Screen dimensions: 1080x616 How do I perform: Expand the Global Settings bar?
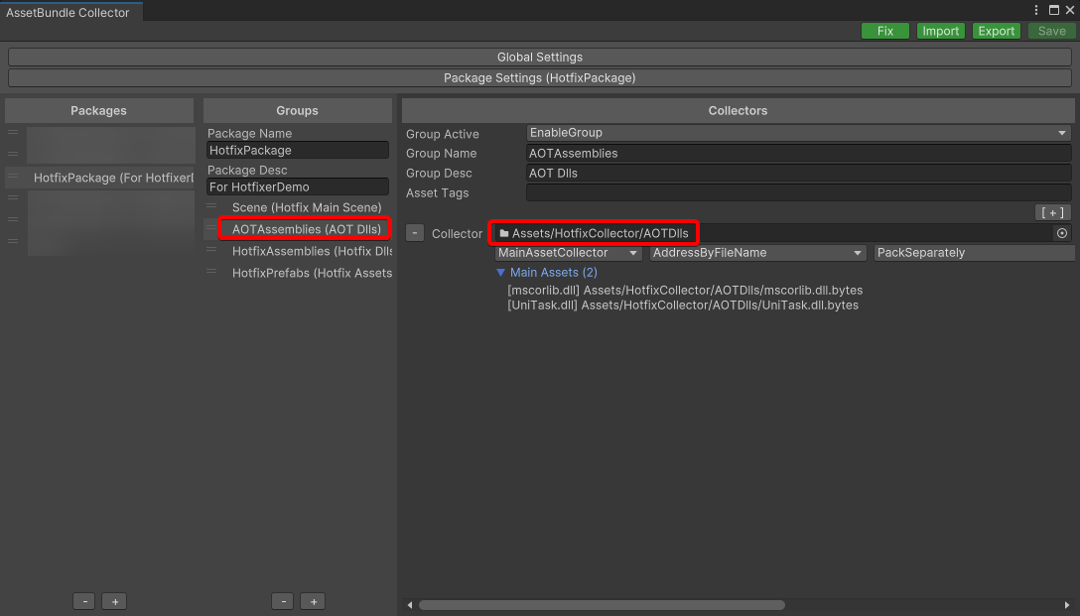tap(539, 58)
